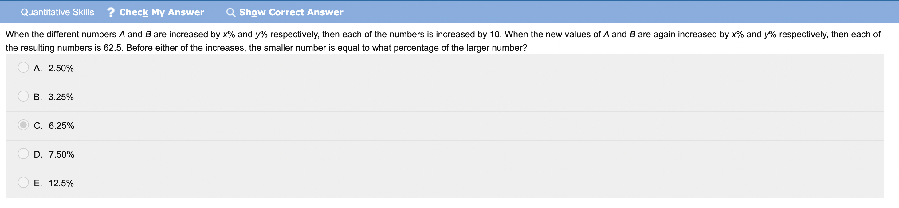Click the question mark help icon
This screenshot has width=899, height=208.
(x=111, y=13)
